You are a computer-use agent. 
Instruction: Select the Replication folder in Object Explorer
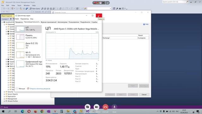click(x=10, y=97)
